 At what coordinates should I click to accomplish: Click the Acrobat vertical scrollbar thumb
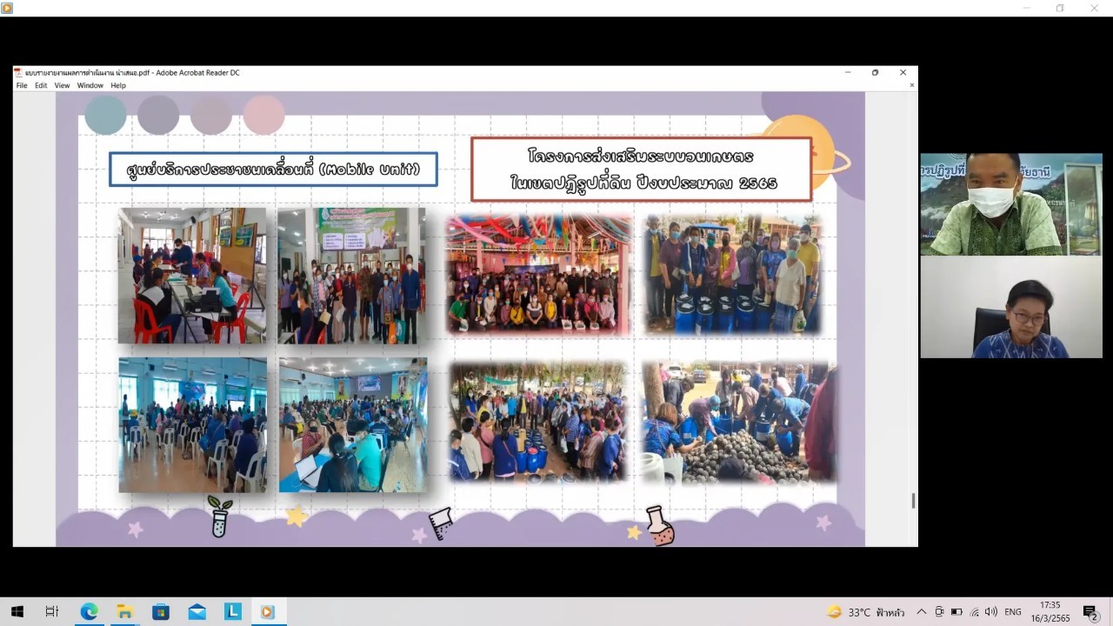point(912,500)
